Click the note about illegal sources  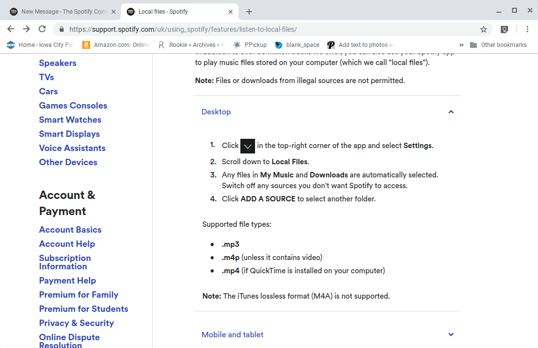point(300,81)
